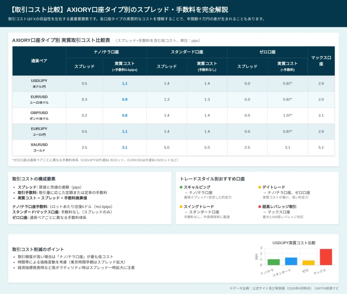Select GBP/USD ナノ/テラ real cost 0.8
Image resolution: width=347 pixels, height=294 pixels.
[125, 115]
